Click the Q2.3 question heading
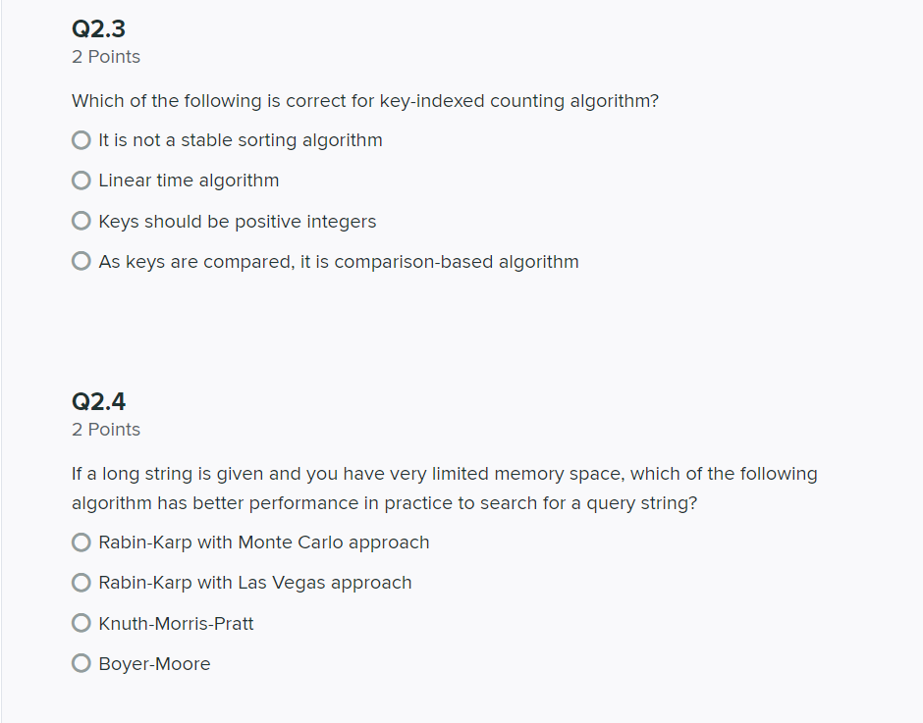This screenshot has height=723, width=923. click(x=97, y=28)
